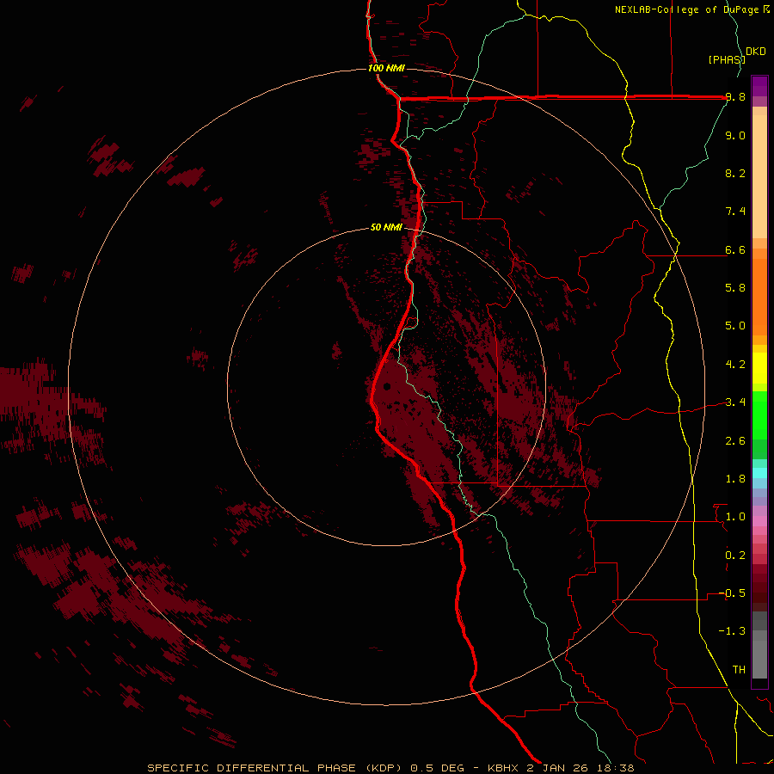Click the 5.8 scale value
This screenshot has height=774, width=774.
pyautogui.click(x=735, y=288)
